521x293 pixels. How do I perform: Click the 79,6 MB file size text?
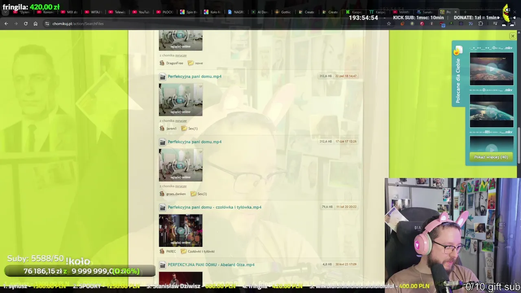tap(327, 207)
